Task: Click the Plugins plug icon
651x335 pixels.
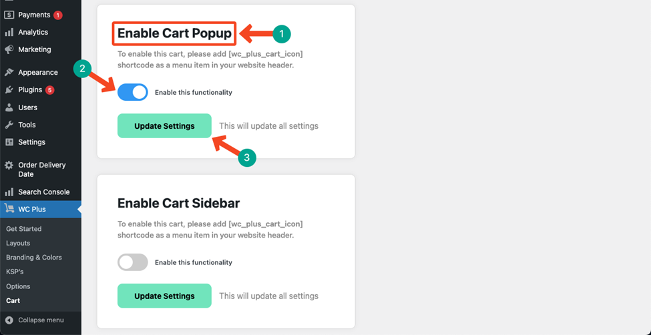Action: click(x=9, y=89)
